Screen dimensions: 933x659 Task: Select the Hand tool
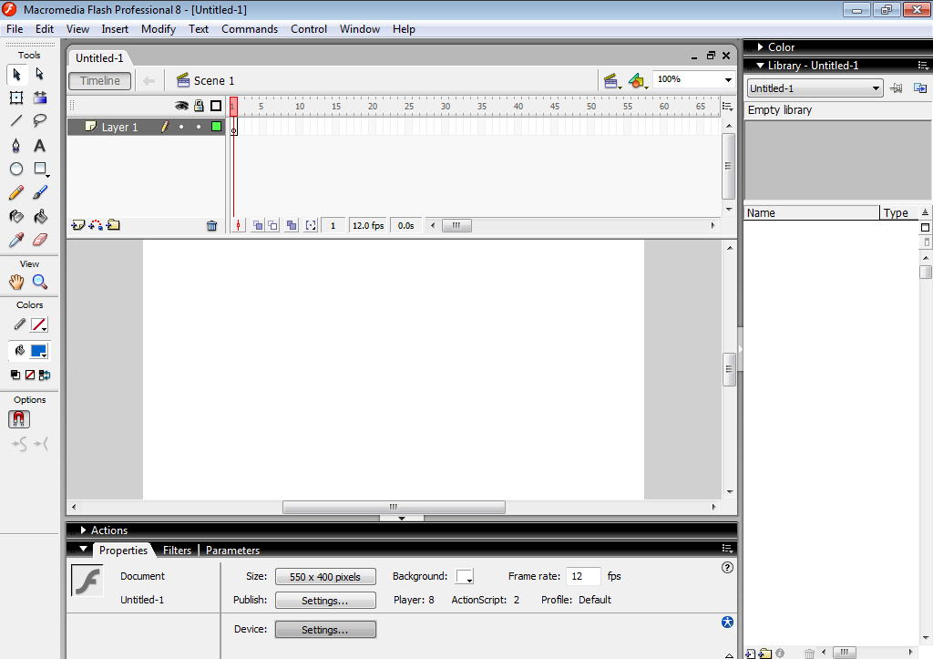coord(16,283)
